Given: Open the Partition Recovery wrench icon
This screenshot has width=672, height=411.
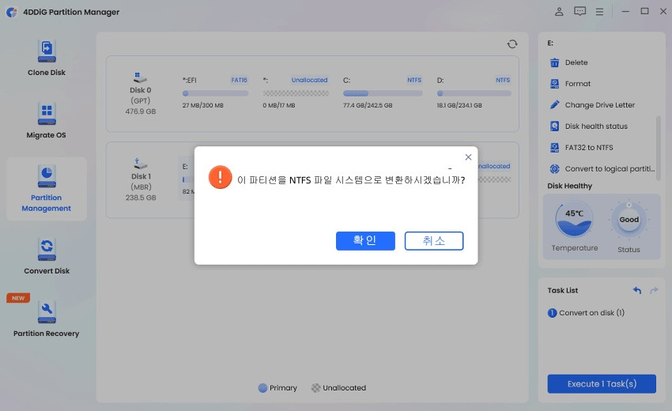Looking at the screenshot, I should tap(47, 312).
